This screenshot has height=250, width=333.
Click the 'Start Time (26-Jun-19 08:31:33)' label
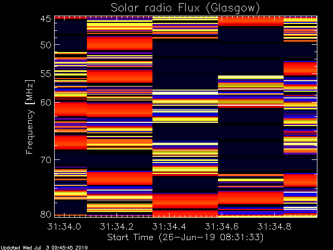(x=185, y=238)
